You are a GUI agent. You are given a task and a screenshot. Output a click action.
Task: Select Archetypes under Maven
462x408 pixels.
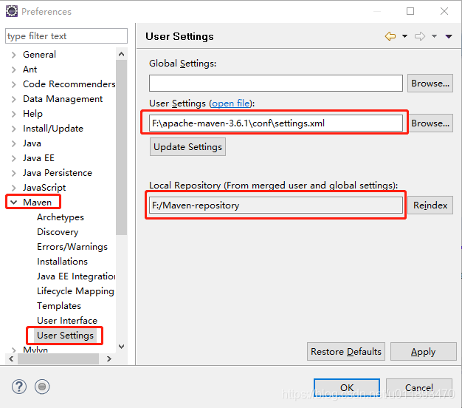click(x=61, y=217)
